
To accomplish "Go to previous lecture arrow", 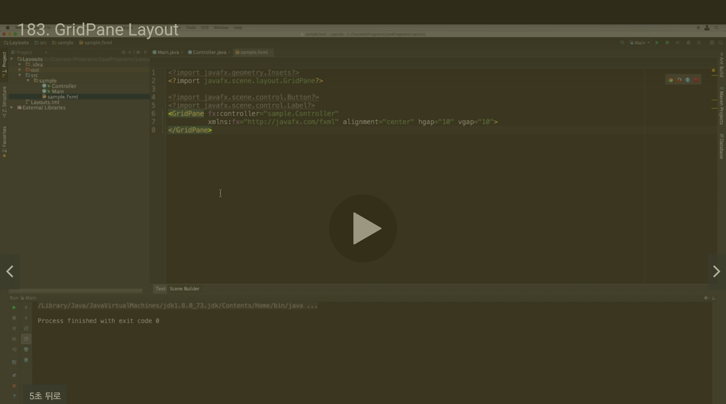I will pos(10,272).
